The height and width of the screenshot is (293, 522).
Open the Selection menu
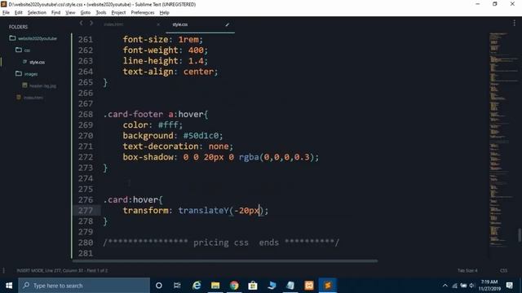[37, 13]
